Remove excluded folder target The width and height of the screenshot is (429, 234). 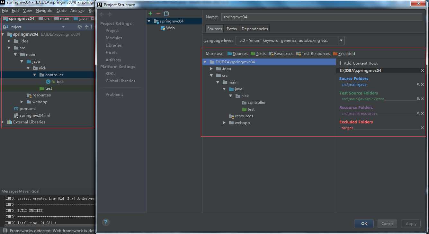[422, 128]
